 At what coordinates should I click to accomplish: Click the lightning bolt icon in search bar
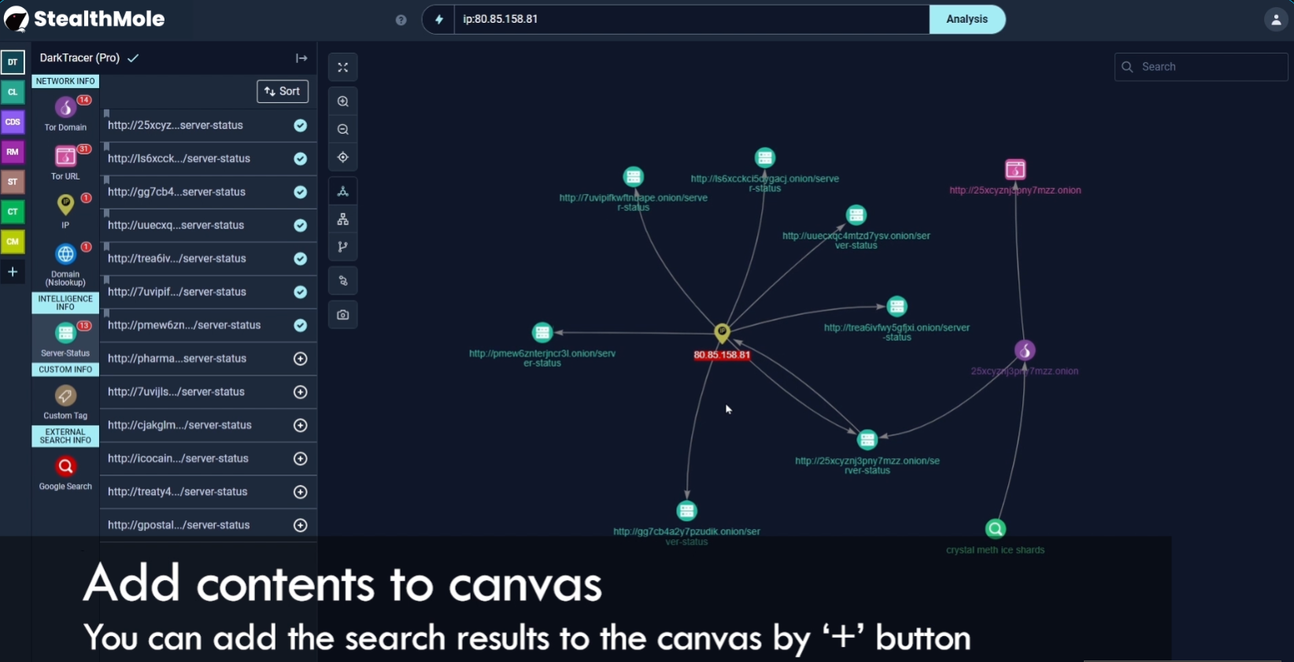click(x=439, y=20)
